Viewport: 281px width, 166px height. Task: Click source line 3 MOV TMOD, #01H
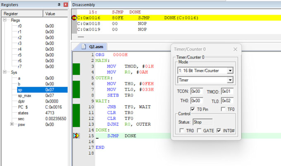point(130,66)
